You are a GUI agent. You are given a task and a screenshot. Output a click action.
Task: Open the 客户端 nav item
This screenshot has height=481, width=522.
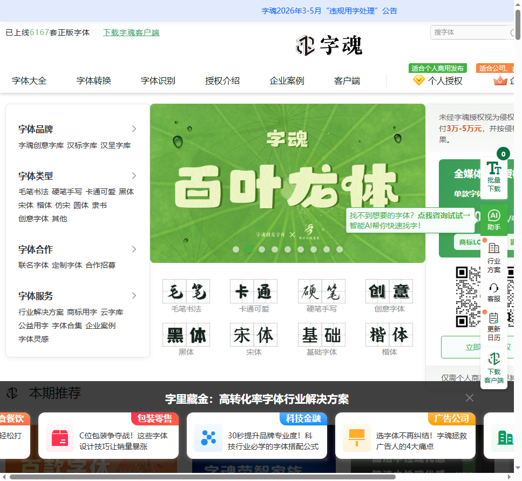pos(347,80)
